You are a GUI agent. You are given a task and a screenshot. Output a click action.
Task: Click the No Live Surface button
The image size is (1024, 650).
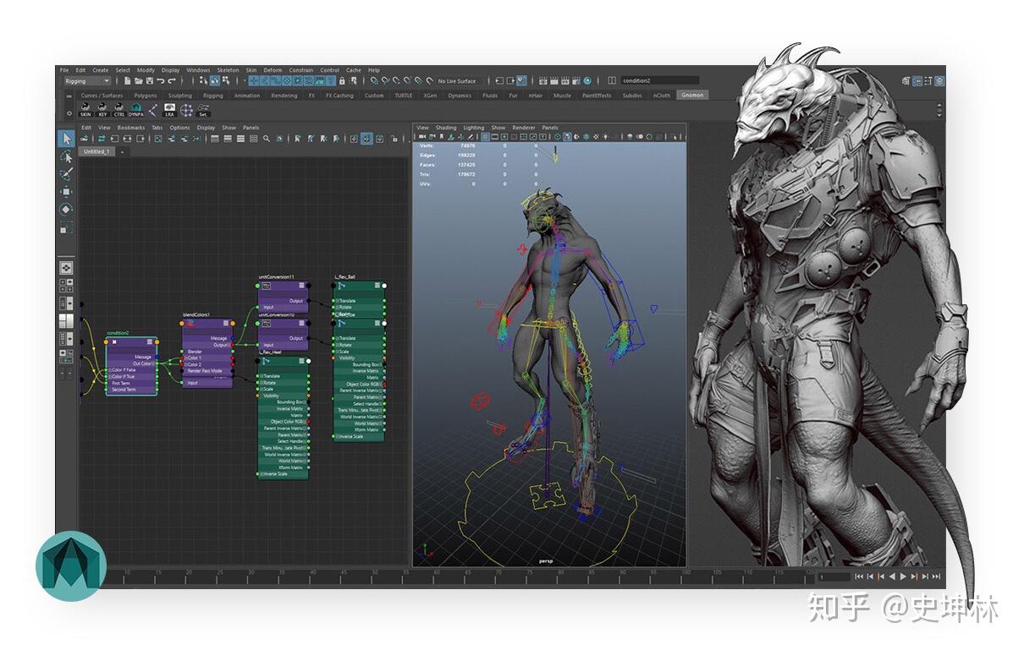(456, 81)
